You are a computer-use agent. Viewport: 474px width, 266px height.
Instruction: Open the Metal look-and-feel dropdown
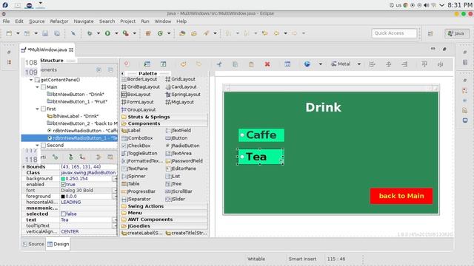[x=358, y=64]
